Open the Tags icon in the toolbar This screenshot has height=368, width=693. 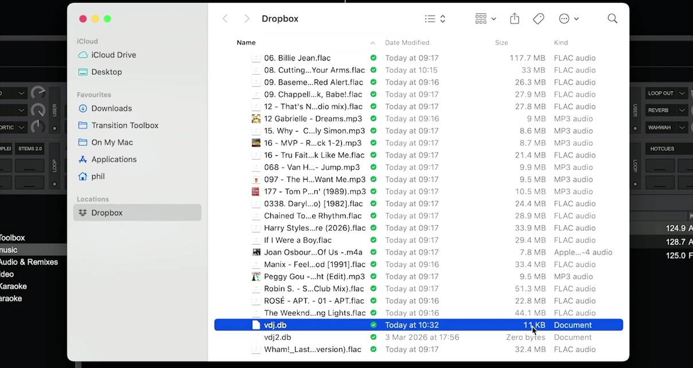tap(538, 18)
